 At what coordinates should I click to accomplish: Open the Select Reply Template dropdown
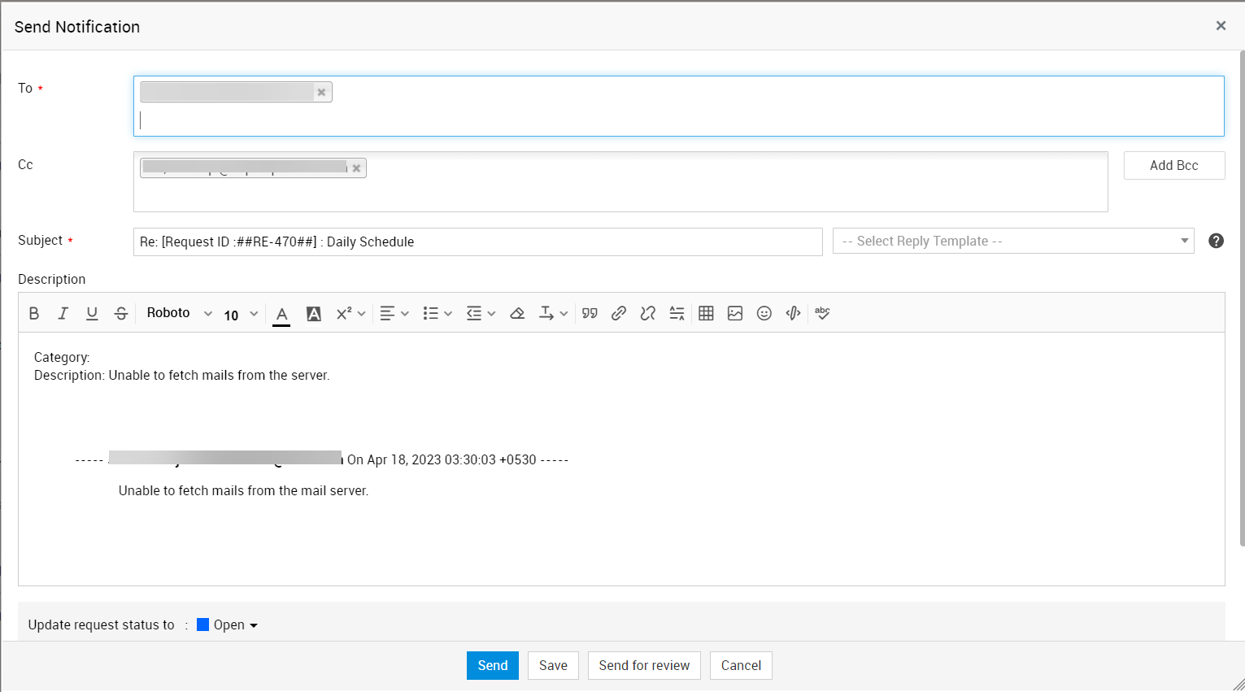(x=1012, y=242)
